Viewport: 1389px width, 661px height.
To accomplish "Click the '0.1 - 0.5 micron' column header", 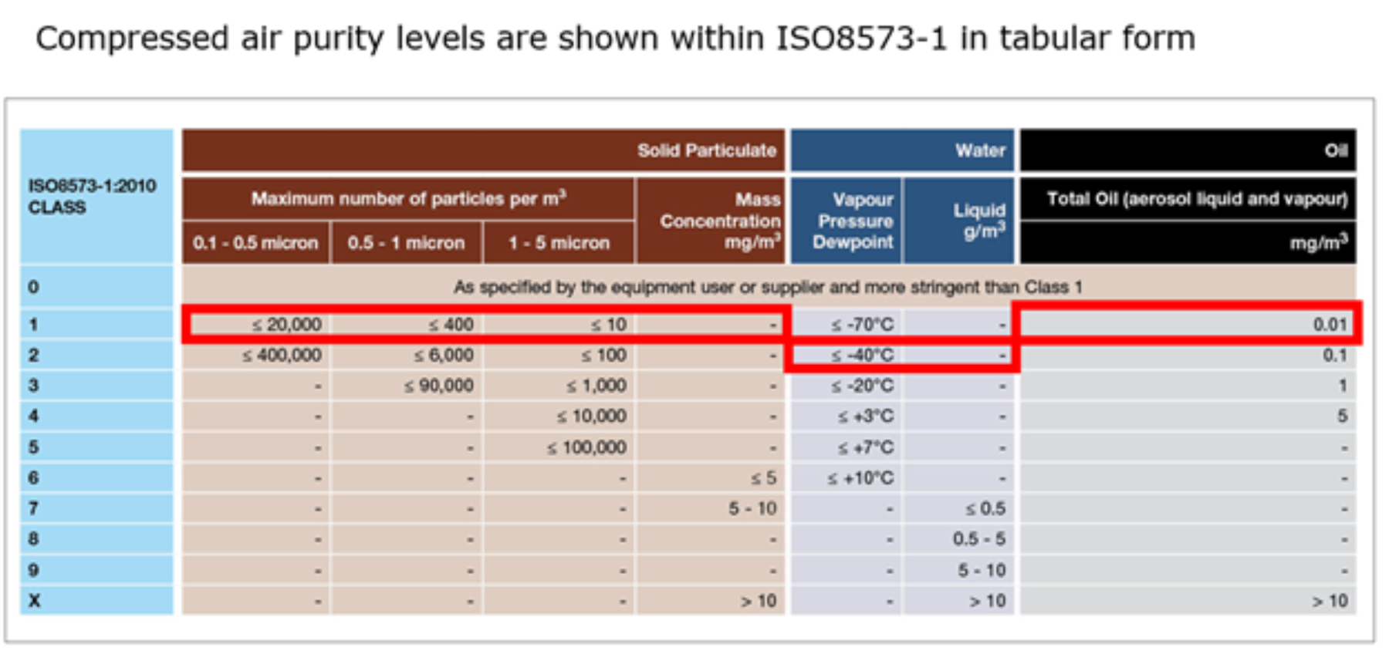I will (255, 243).
